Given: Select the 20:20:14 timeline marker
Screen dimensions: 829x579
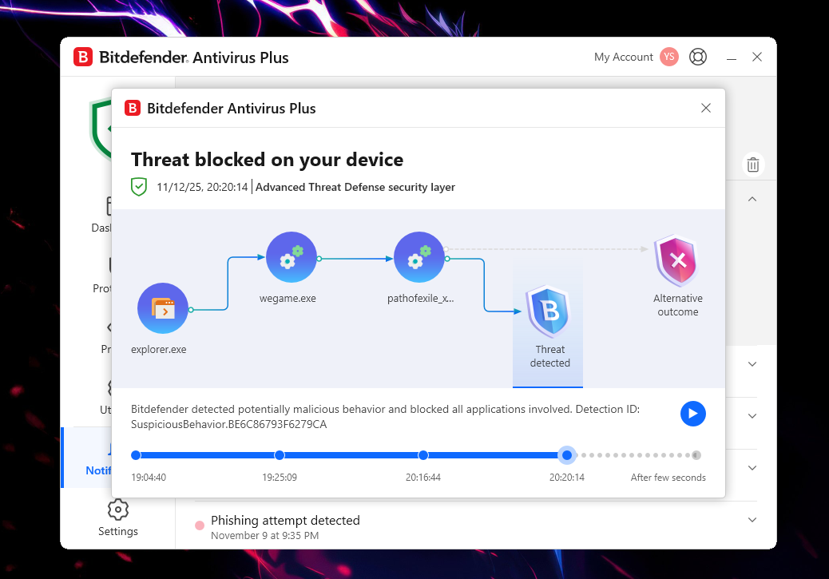Looking at the screenshot, I should (567, 455).
